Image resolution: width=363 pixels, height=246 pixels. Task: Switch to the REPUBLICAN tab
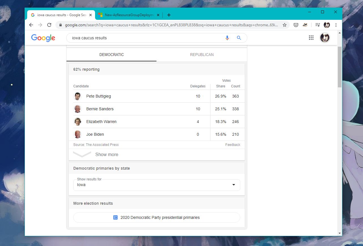click(202, 55)
